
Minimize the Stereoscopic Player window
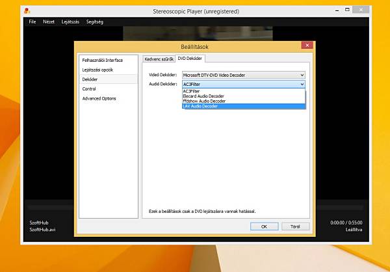337,10
